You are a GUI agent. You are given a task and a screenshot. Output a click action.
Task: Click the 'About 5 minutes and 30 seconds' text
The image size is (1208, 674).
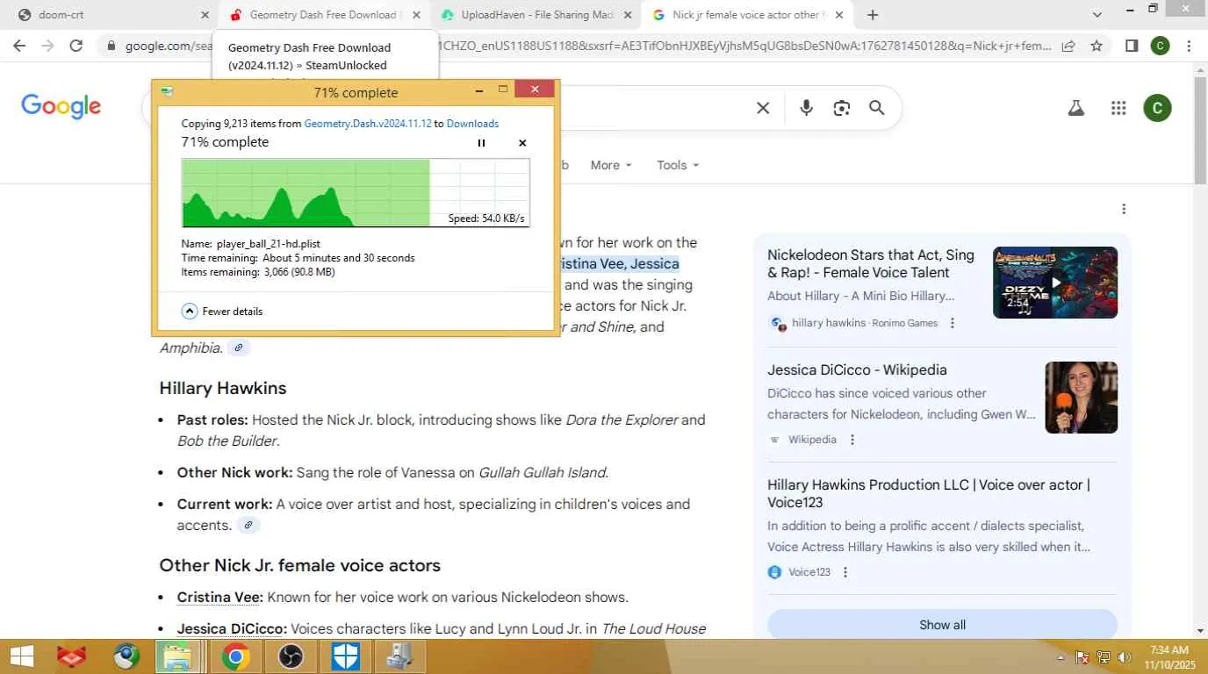tap(339, 258)
